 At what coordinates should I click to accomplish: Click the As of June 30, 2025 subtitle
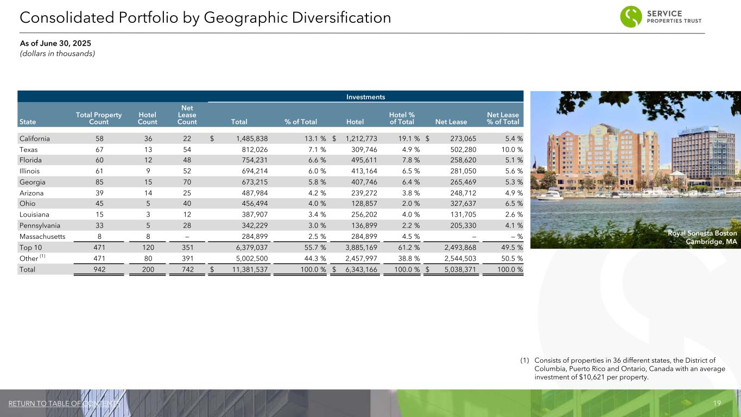click(55, 43)
